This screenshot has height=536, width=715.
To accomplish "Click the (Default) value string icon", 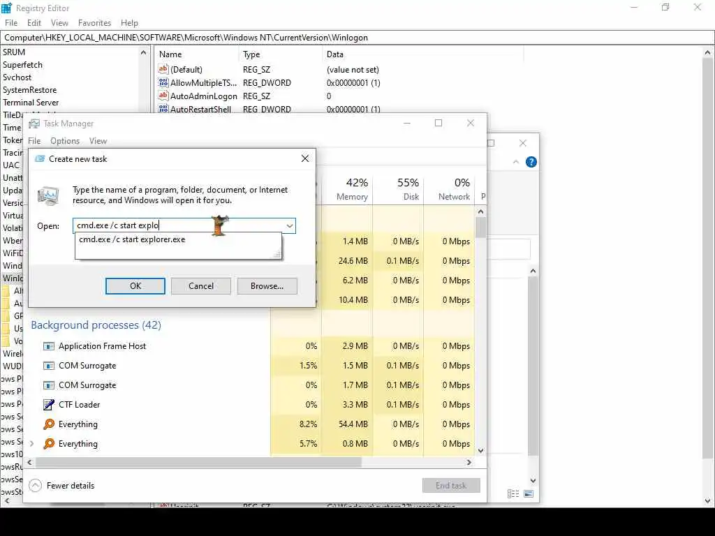I will (x=163, y=69).
